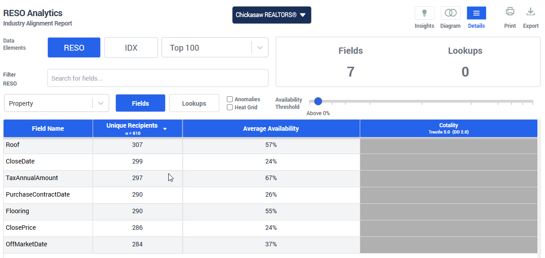
Task: Click the 26% average availability value
Action: coord(271,194)
